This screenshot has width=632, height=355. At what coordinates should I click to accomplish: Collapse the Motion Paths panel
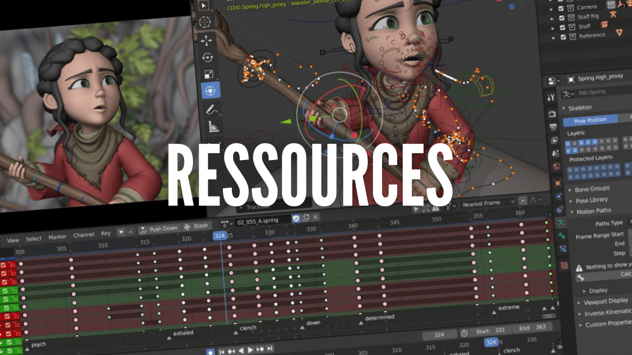coord(572,212)
